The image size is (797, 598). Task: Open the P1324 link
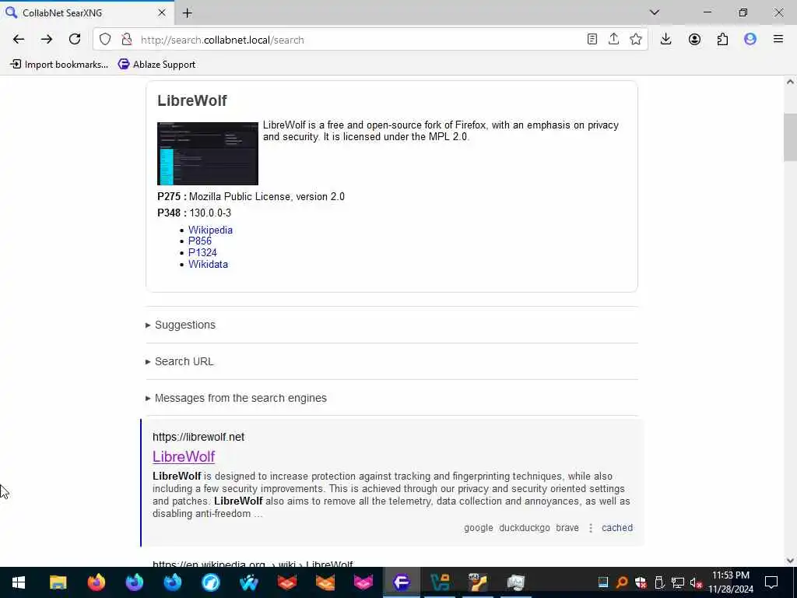coord(202,253)
